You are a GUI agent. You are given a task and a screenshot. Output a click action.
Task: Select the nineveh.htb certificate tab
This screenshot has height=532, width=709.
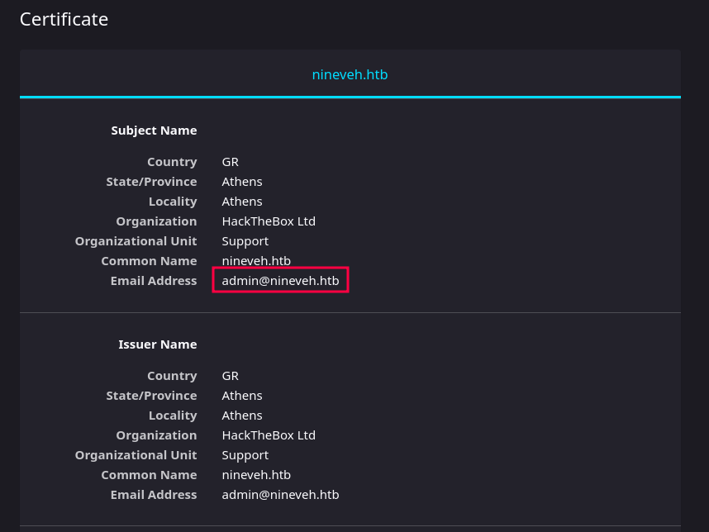(x=350, y=74)
